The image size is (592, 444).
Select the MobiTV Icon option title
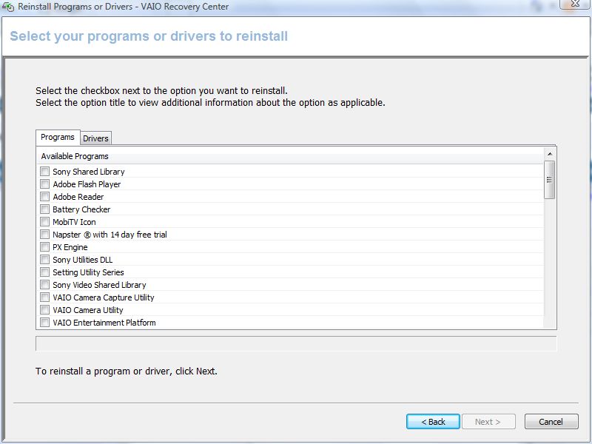coord(75,222)
